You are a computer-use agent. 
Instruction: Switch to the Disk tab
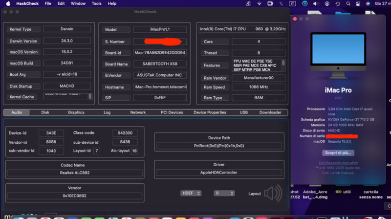coord(45,112)
